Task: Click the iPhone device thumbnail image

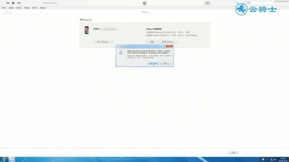Action: [x=87, y=30]
